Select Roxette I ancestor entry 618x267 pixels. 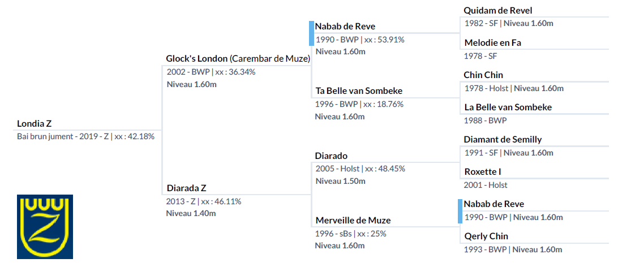pos(482,172)
